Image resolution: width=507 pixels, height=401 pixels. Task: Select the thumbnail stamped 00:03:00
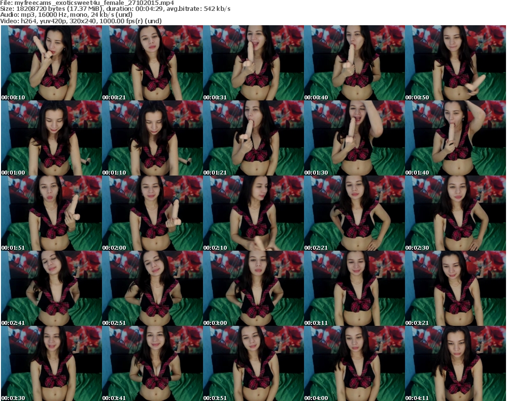pos(253,289)
